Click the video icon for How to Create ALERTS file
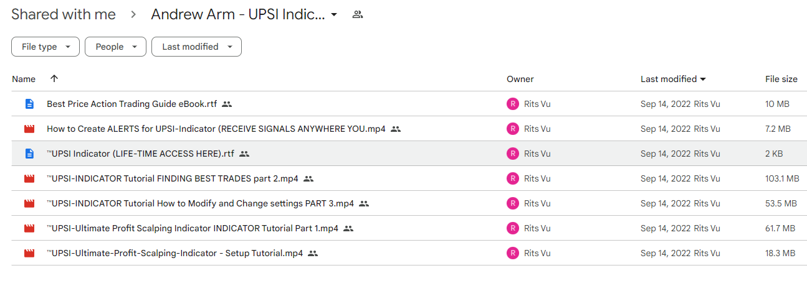 click(29, 129)
